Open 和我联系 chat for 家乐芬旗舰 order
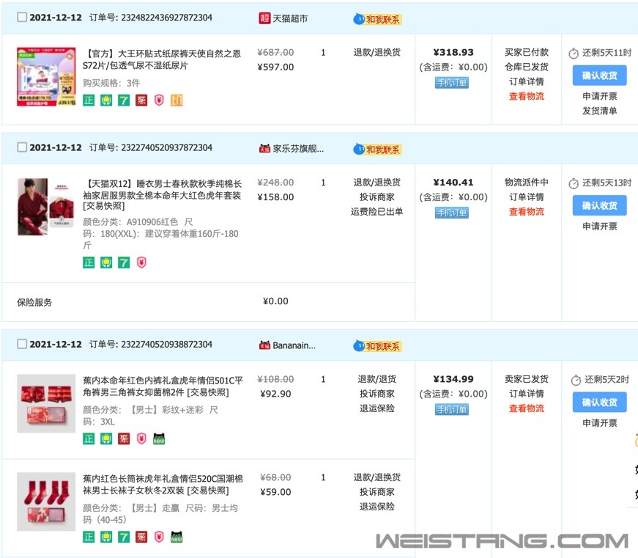Image resolution: width=638 pixels, height=558 pixels. tap(377, 150)
